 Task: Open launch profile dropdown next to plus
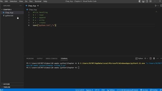coord(147,58)
